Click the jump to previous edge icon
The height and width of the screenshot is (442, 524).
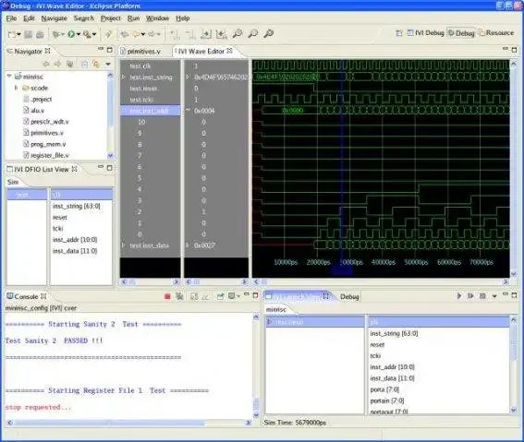(221, 34)
